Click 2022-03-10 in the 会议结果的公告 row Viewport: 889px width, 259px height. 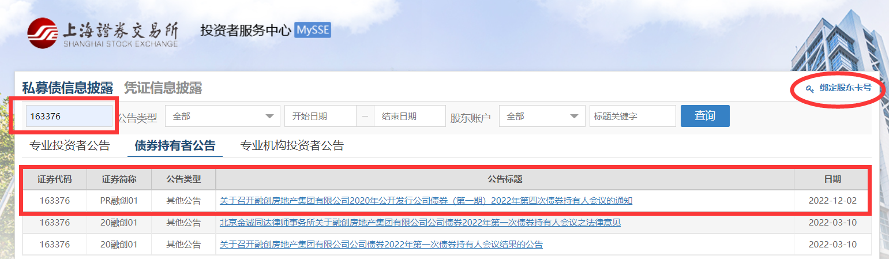[832, 245]
